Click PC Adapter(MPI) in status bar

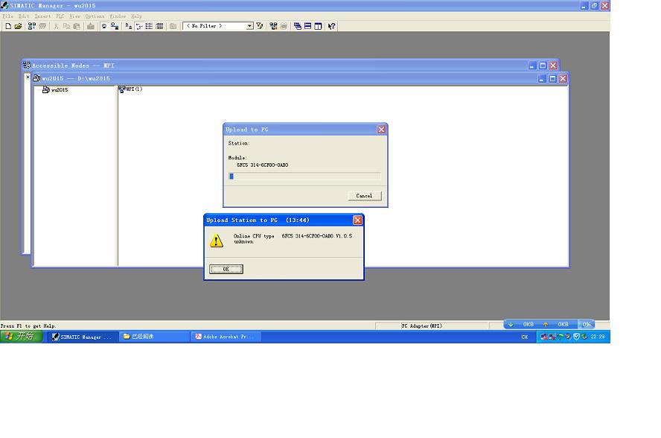pyautogui.click(x=421, y=326)
